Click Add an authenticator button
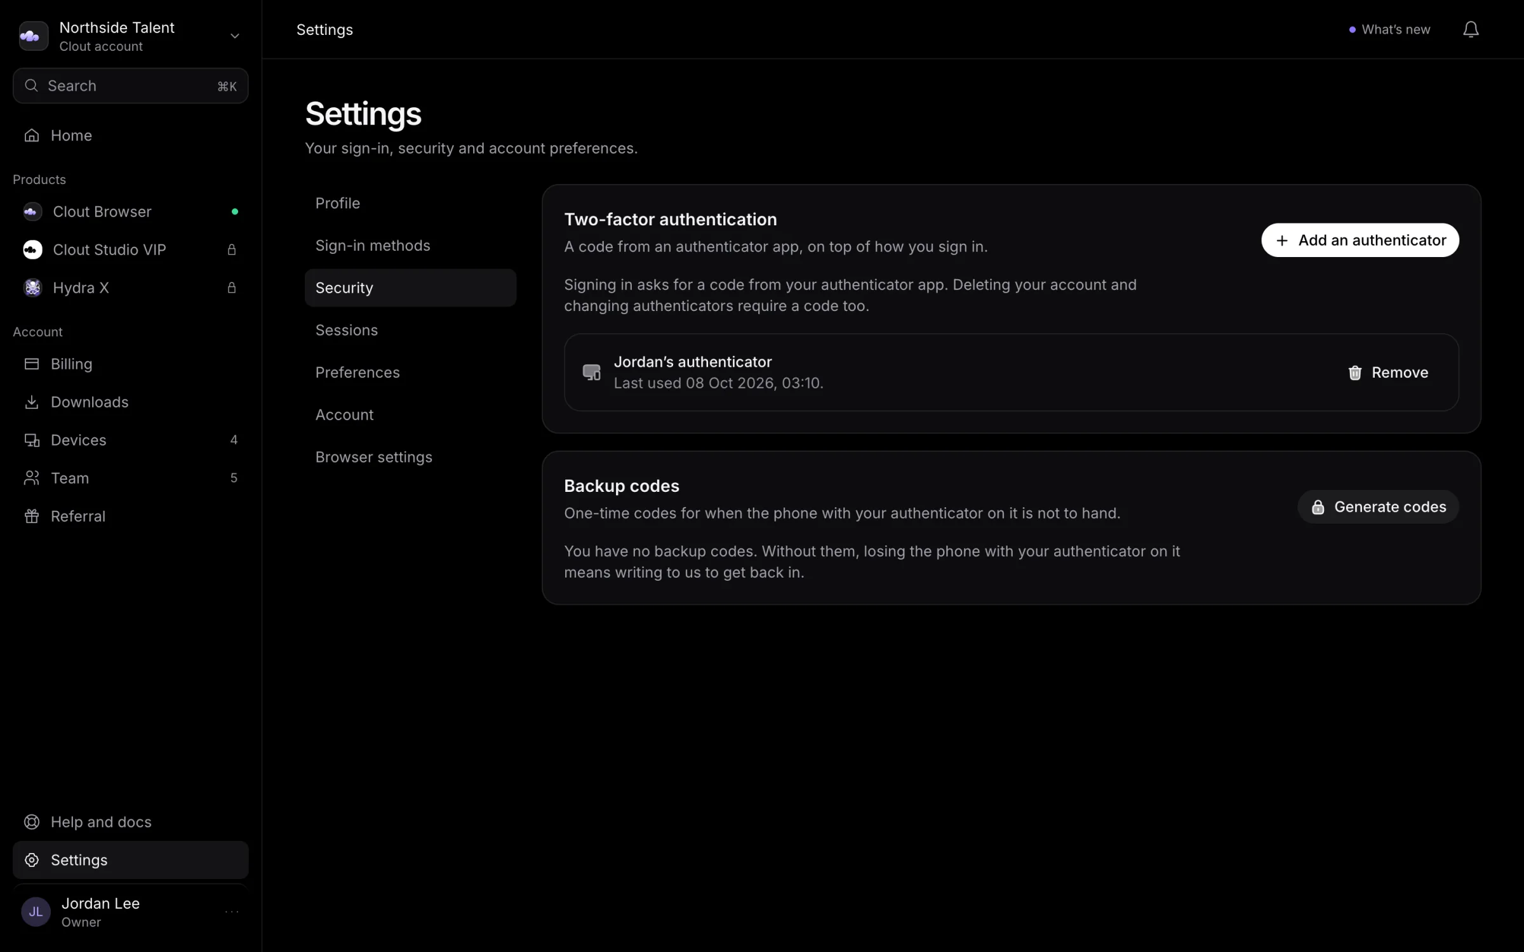The width and height of the screenshot is (1524, 952). (1360, 240)
